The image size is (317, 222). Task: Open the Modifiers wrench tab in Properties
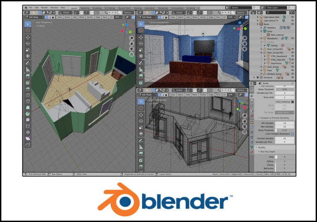(252, 128)
